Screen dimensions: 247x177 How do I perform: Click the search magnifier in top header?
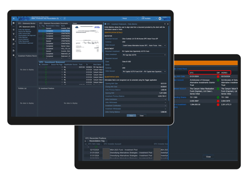[65, 19]
